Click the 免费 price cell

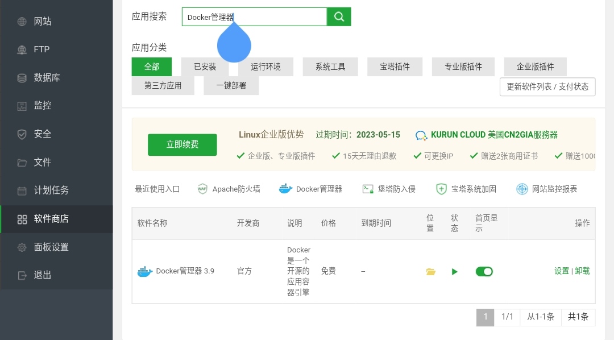pyautogui.click(x=329, y=271)
